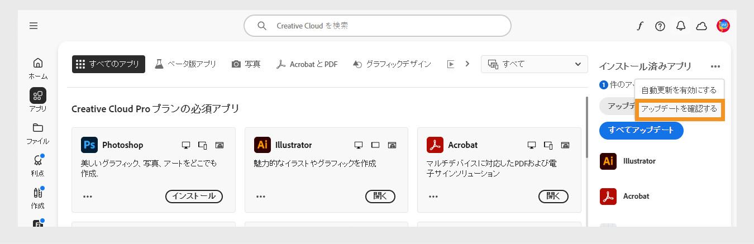Show more category tabs with arrow
This screenshot has height=244, width=754.
click(467, 64)
